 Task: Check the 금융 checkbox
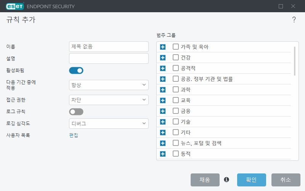coord(176,111)
